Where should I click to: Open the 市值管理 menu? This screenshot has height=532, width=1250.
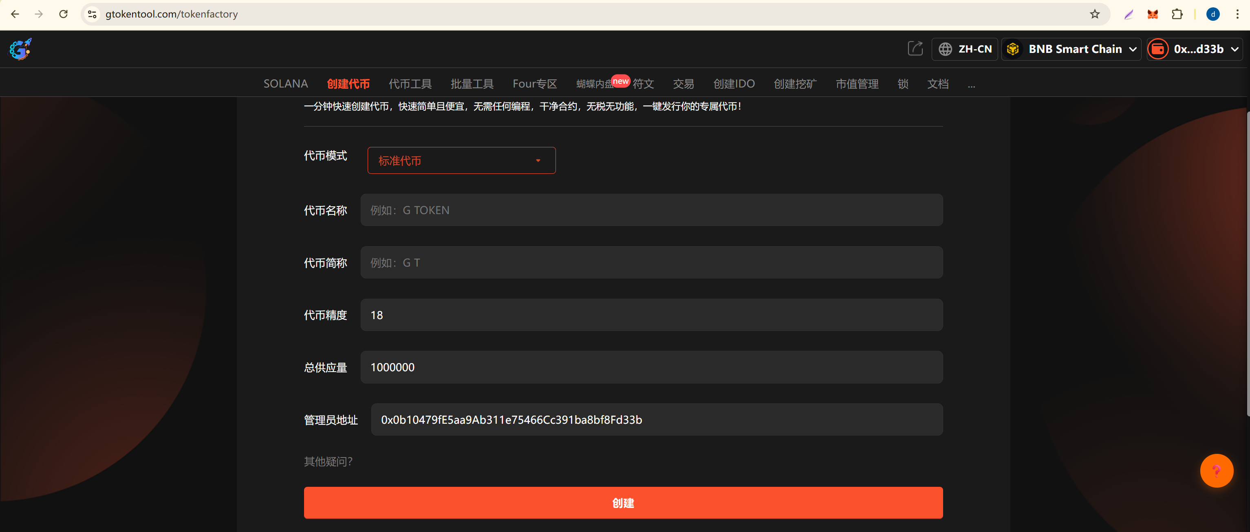(857, 84)
